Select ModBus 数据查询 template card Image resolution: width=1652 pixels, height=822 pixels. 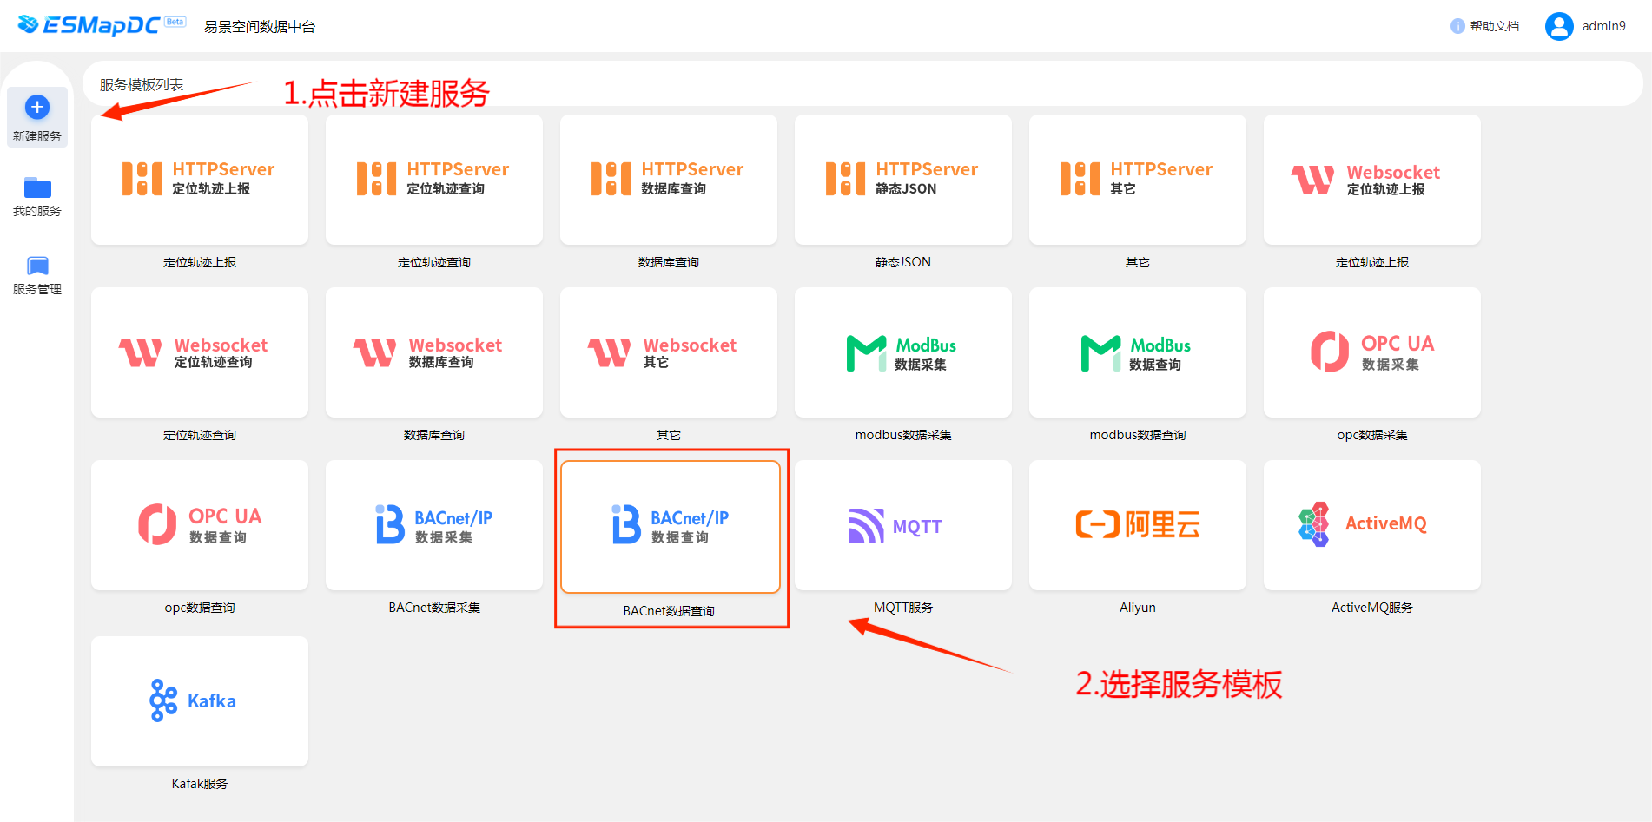coord(1138,352)
